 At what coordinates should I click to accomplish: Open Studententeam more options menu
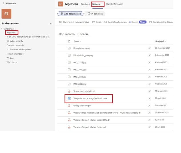point(51,23)
